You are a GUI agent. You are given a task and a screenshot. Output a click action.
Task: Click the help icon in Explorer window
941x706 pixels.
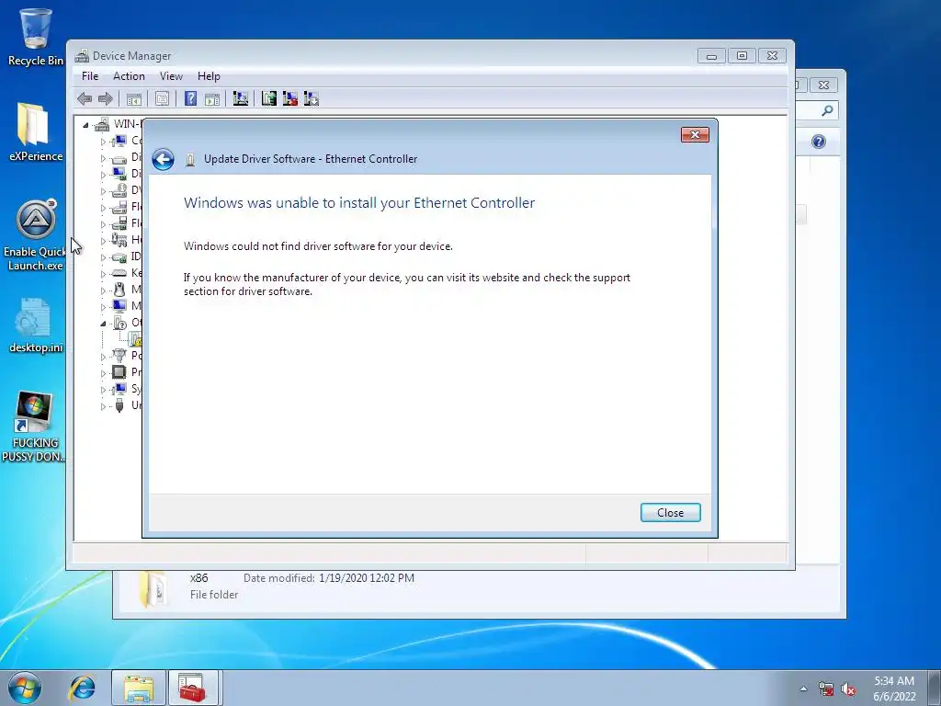click(818, 142)
